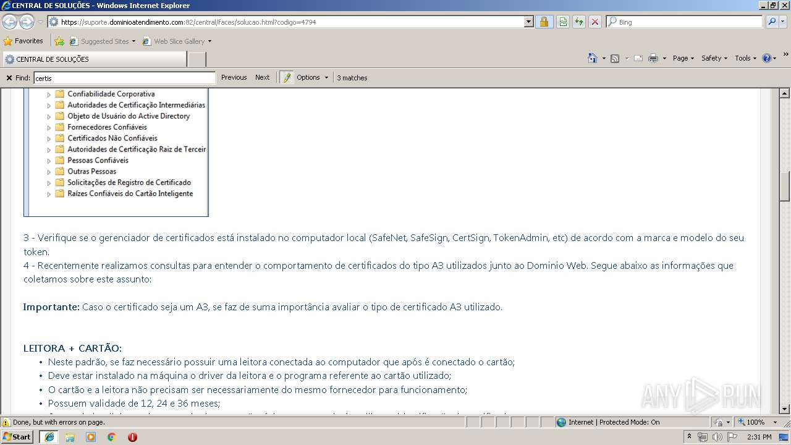This screenshot has width=791, height=445.
Task: Click the Add to Favorites Bar icon
Action: [x=59, y=41]
